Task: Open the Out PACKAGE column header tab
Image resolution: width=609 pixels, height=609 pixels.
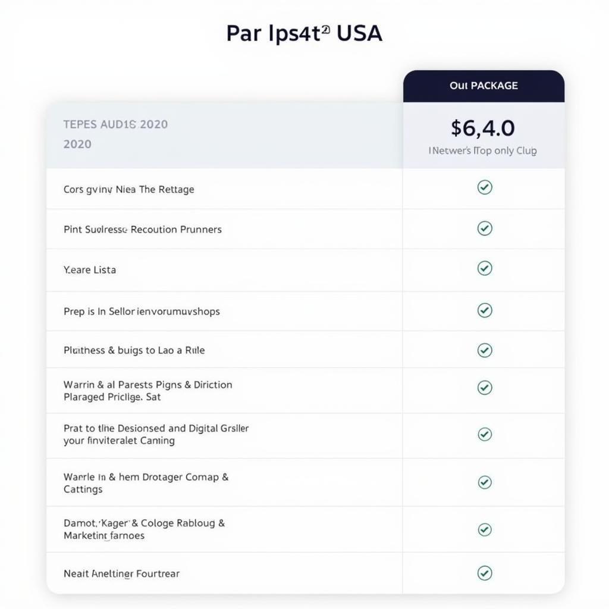Action: 484,86
